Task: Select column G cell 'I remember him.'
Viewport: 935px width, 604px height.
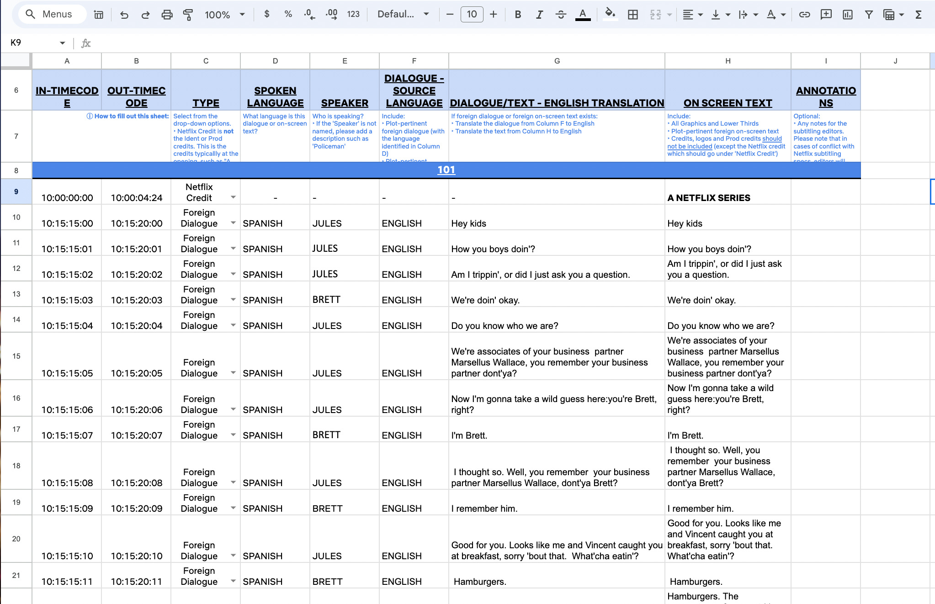Action: [557, 502]
